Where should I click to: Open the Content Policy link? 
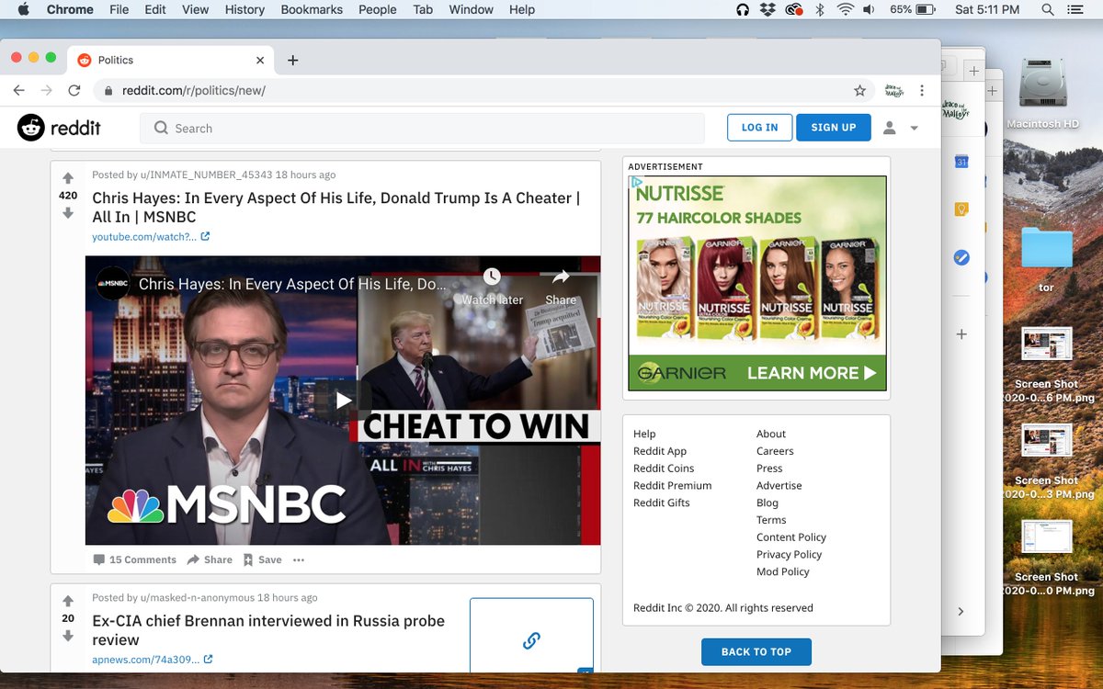791,537
